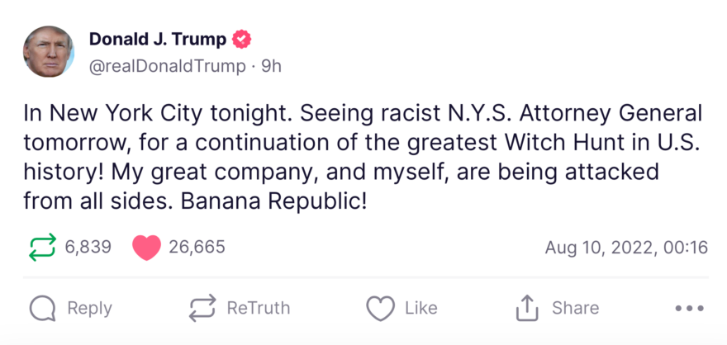727x345 pixels.
Task: Click the Aug 10, 2022 date stamp
Action: click(x=626, y=247)
